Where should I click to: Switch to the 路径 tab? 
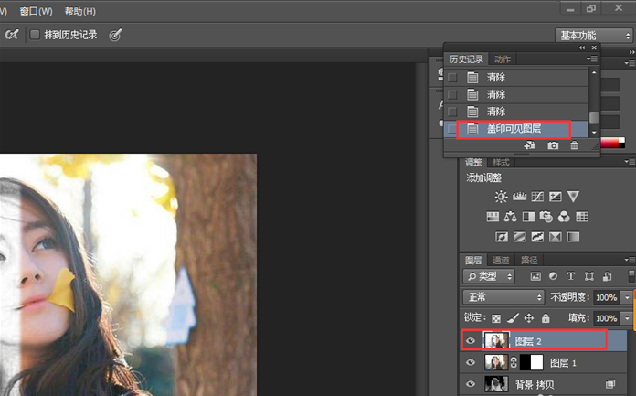[529, 261]
